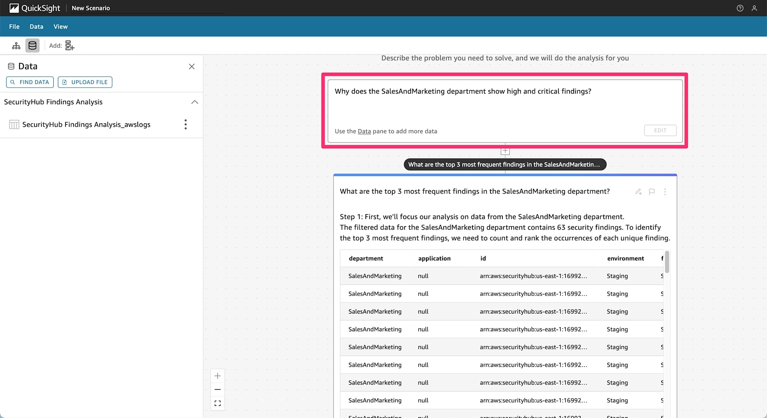This screenshot has width=767, height=418.
Task: Click the environment column header
Action: point(625,258)
